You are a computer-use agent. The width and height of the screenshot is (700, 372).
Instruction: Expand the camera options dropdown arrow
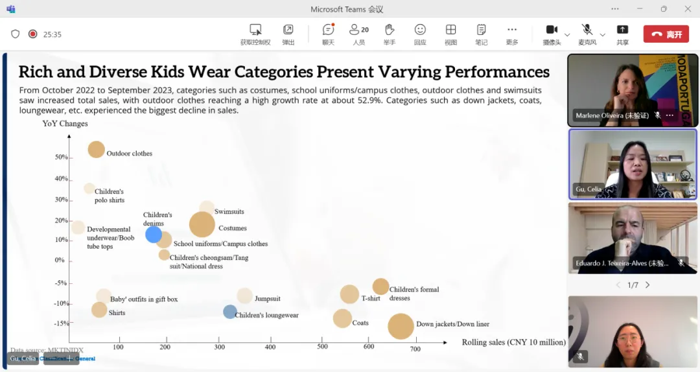pyautogui.click(x=567, y=34)
